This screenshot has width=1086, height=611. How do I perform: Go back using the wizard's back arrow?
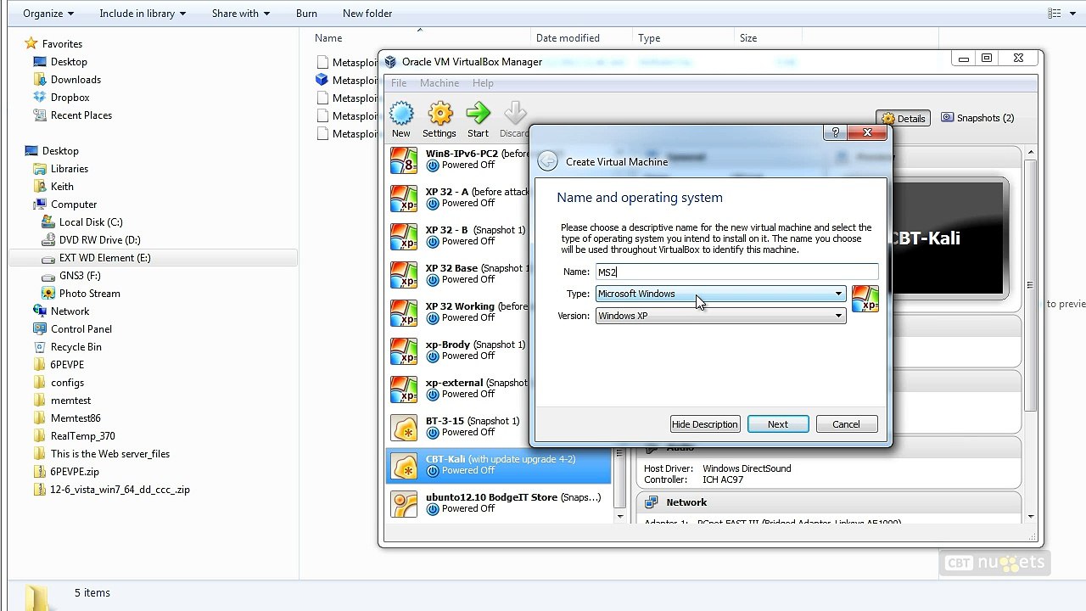548,161
